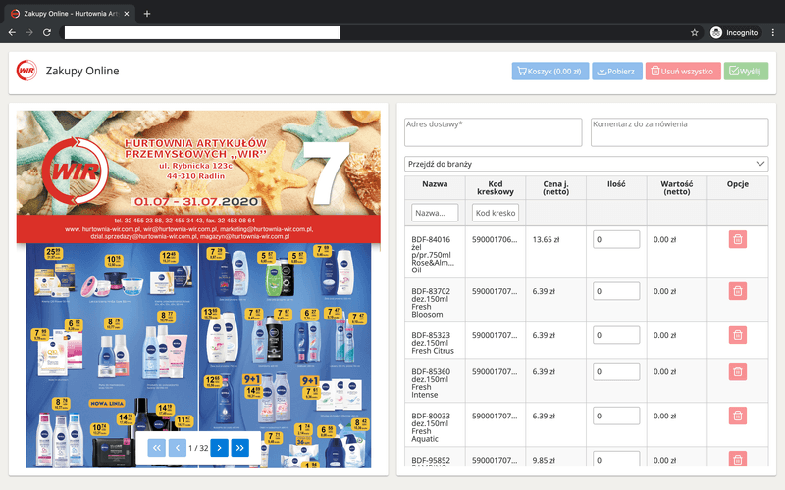Screen dimensions: 785x490
Task: Delete the BDF-95852 product row
Action: point(738,459)
